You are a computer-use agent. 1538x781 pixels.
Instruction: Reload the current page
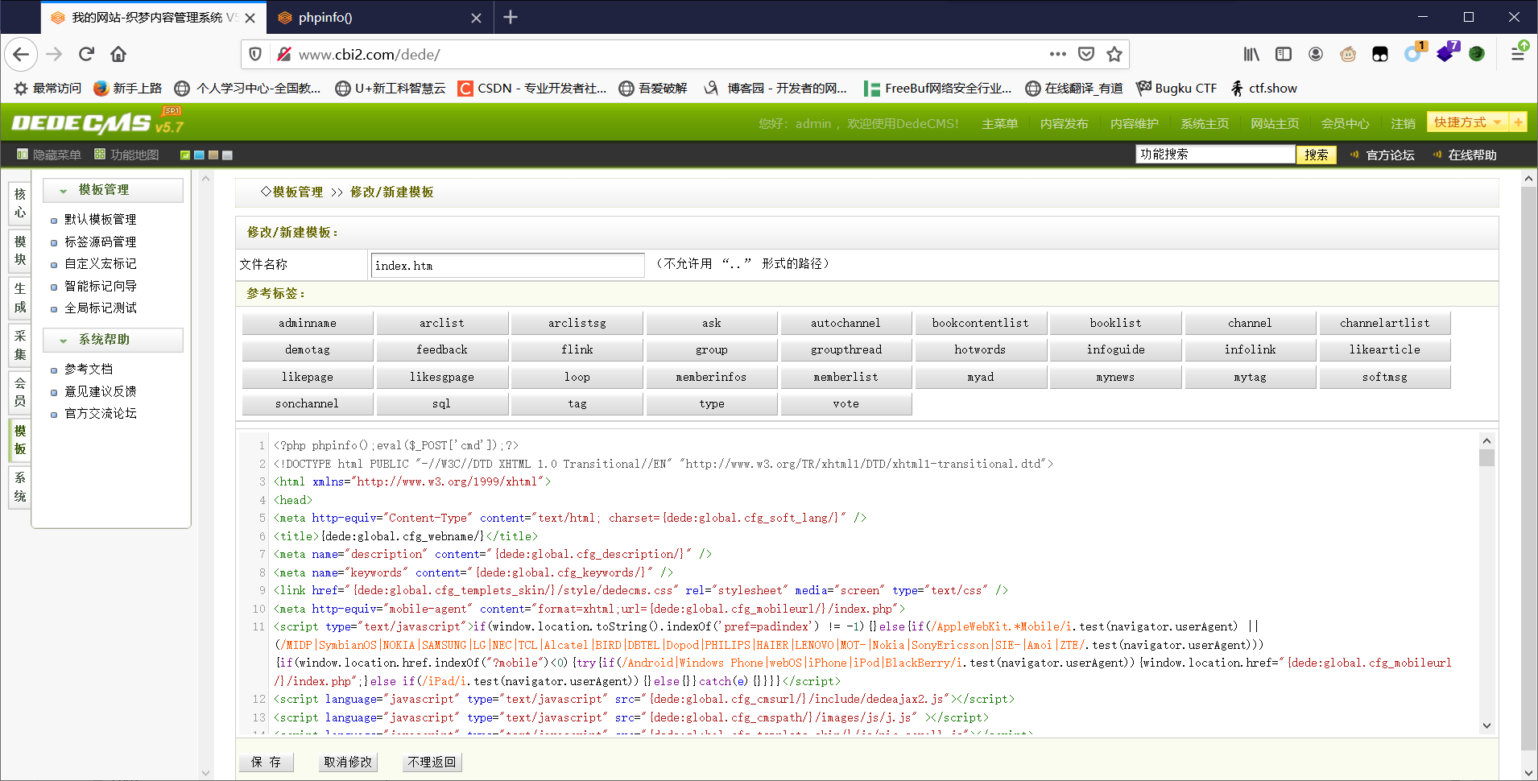[x=86, y=54]
